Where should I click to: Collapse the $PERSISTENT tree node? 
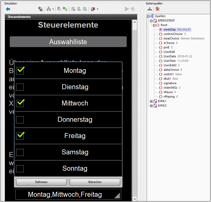(151, 21)
